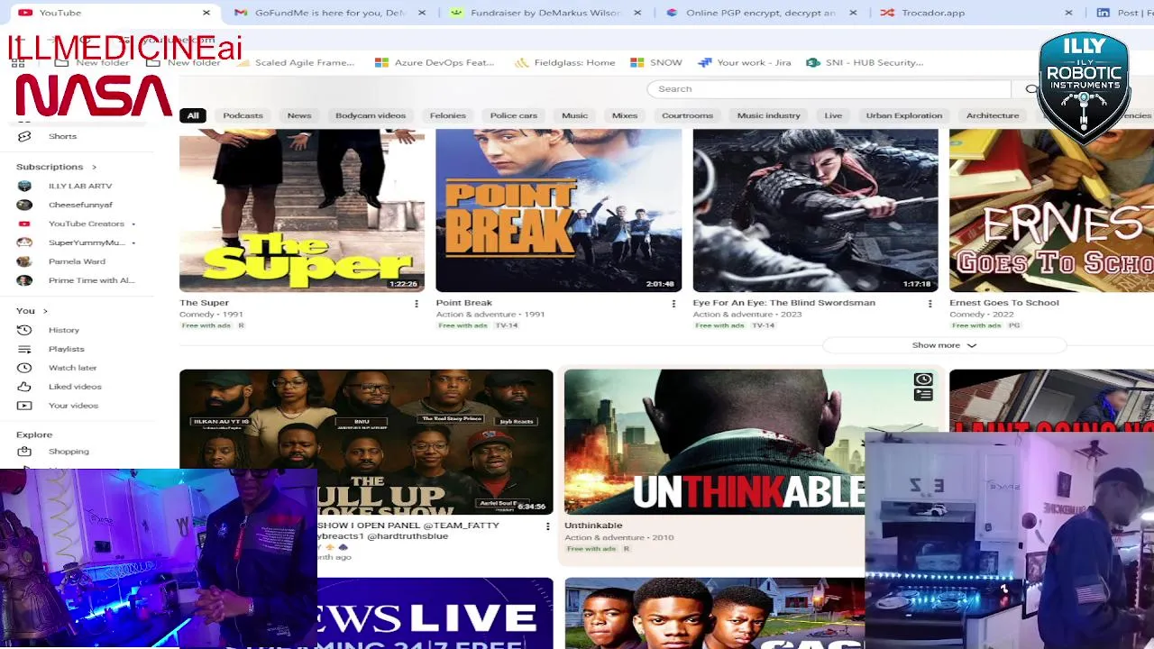Select the Podcasts filter chip

click(x=243, y=115)
